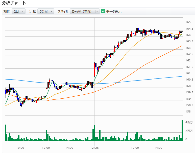195x153 pixels.
Task: Open the 期間 dropdown showing 2日
Action: pos(19,11)
